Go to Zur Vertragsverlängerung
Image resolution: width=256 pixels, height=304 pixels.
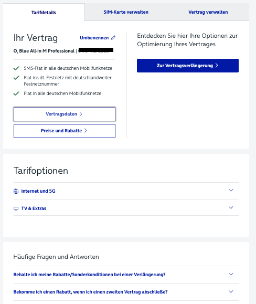coord(188,66)
